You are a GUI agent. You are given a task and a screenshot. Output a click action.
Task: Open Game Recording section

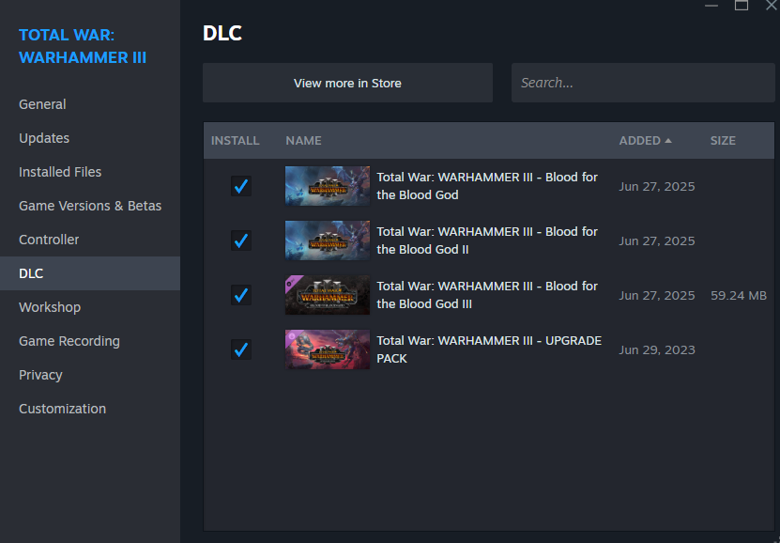(x=90, y=341)
